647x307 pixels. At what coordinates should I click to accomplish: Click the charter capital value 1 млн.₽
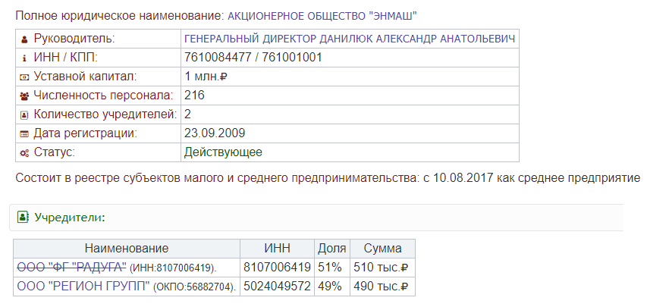point(206,77)
